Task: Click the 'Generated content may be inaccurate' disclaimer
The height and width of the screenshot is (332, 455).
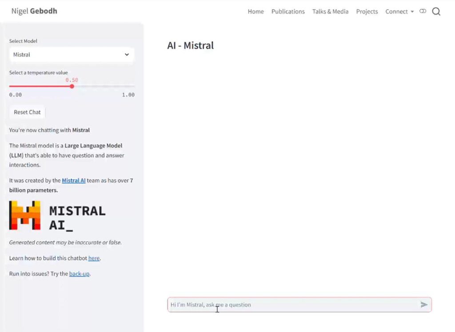Action: tap(65, 242)
